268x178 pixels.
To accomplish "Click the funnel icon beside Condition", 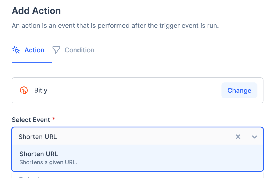I will [x=56, y=50].
